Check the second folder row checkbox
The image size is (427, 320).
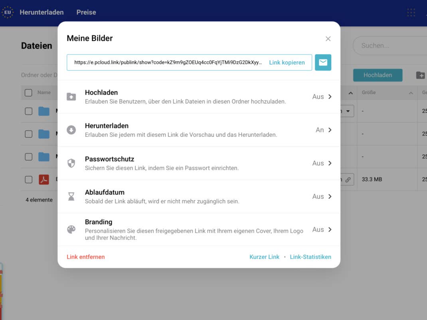click(29, 134)
